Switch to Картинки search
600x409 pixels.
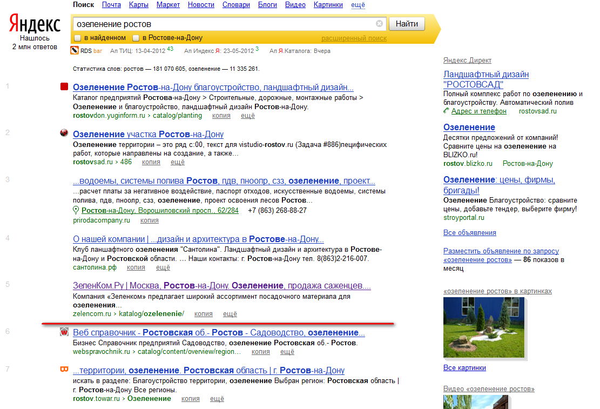tap(328, 5)
